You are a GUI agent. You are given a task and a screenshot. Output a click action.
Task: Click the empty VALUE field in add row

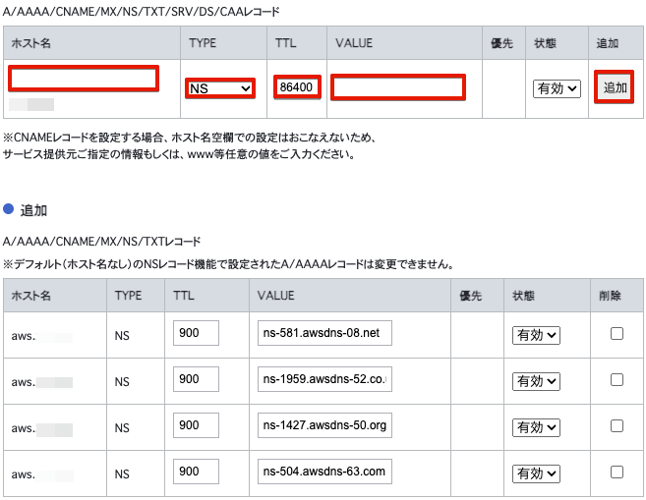coord(398,87)
